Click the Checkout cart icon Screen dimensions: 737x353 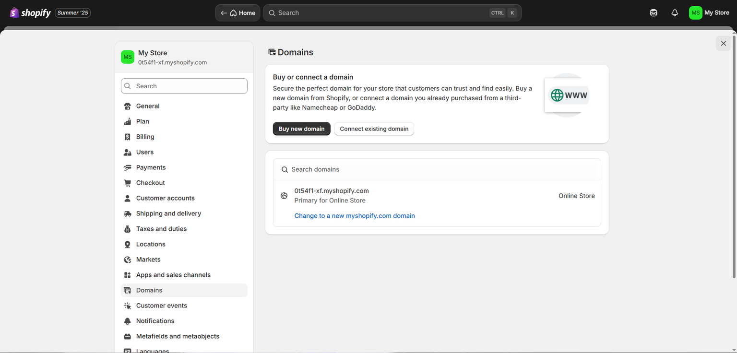pos(127,183)
